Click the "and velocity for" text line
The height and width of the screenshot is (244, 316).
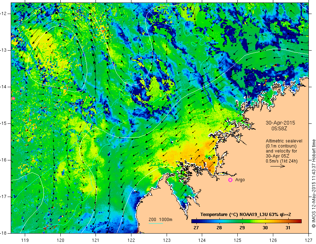[281, 151]
